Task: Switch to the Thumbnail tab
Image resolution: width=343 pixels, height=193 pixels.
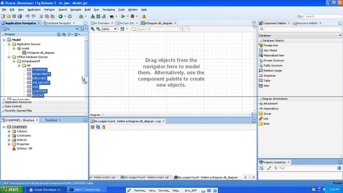Action: [51, 120]
